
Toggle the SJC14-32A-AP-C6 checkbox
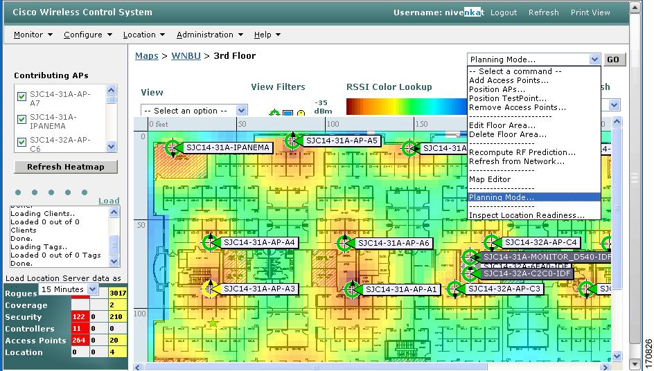click(21, 142)
